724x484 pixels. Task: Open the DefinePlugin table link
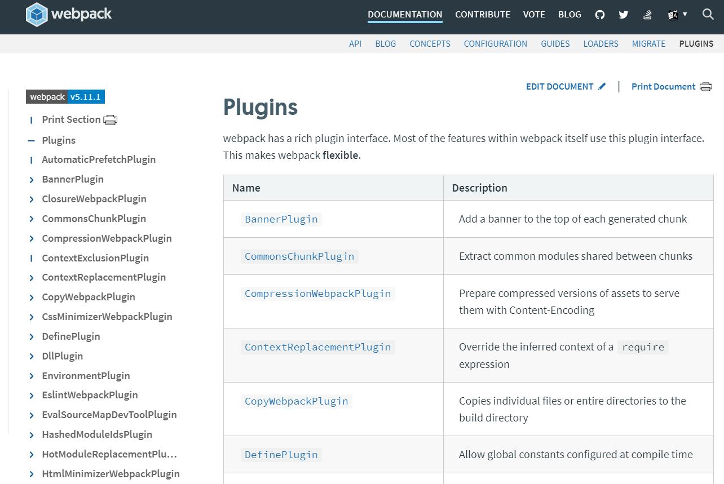click(x=281, y=455)
